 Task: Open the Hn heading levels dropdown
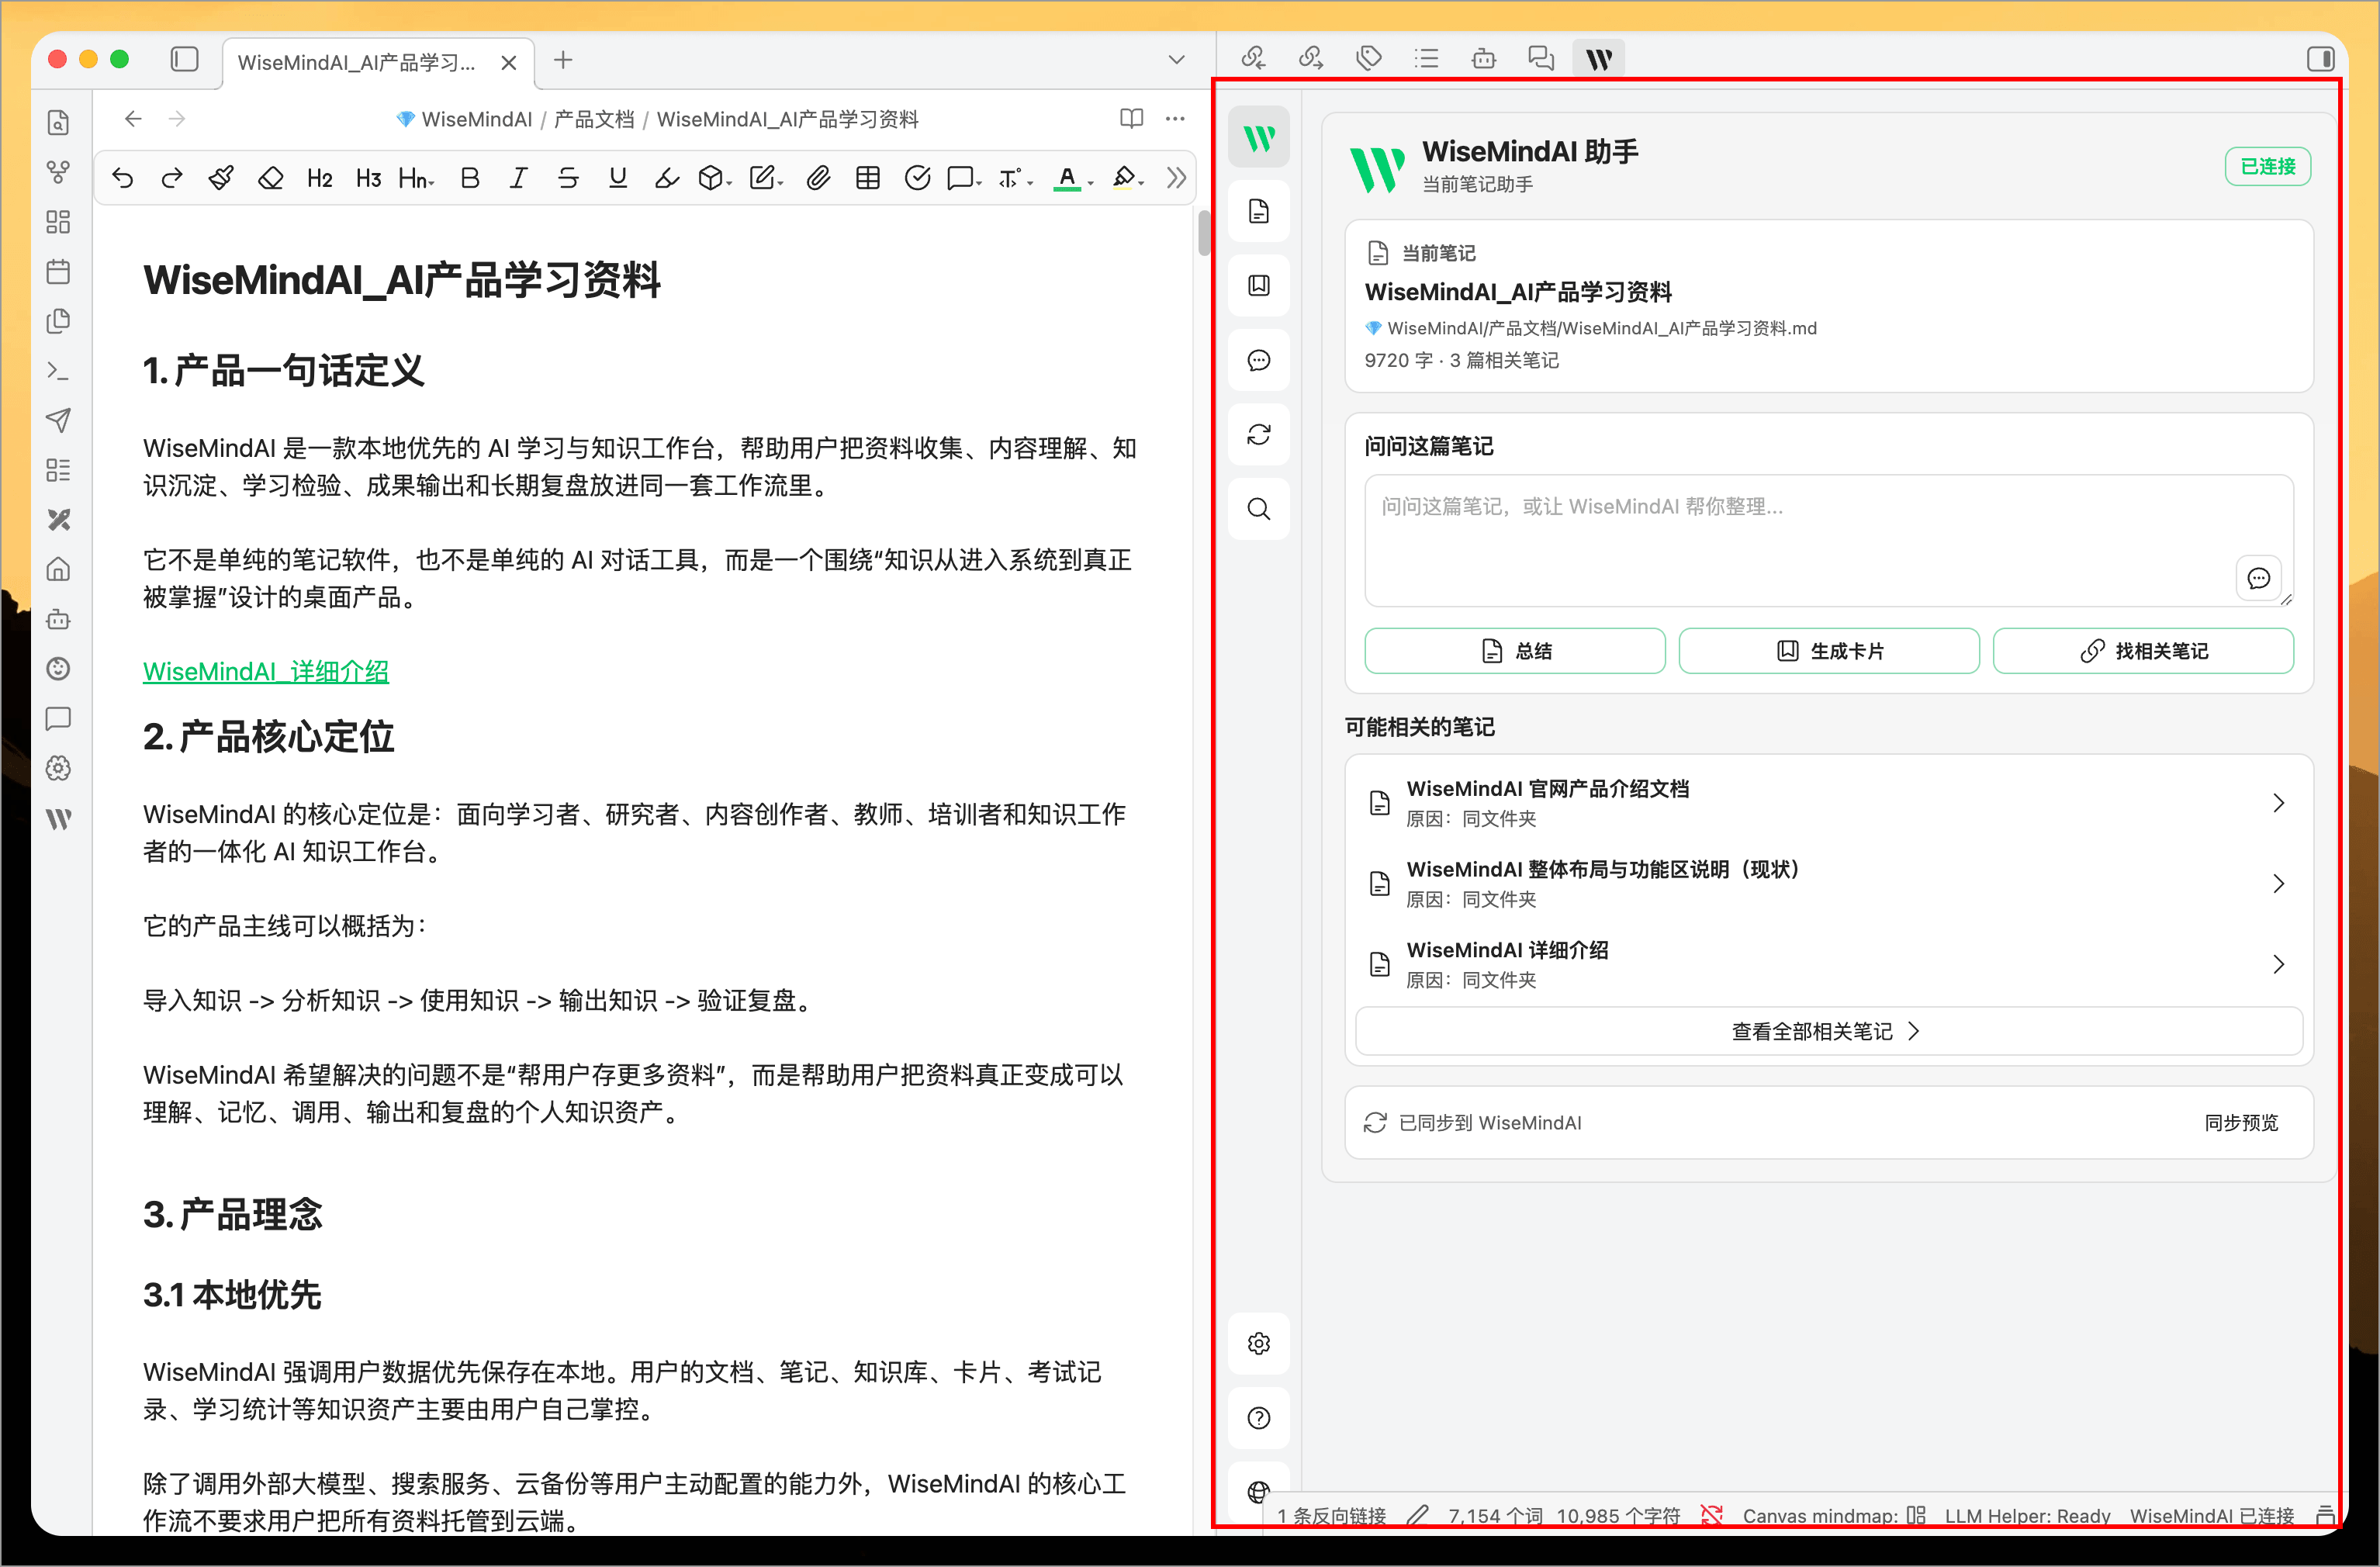[416, 178]
